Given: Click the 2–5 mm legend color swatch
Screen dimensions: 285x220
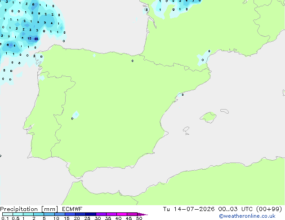Looking at the screenshot, I should [39, 214].
